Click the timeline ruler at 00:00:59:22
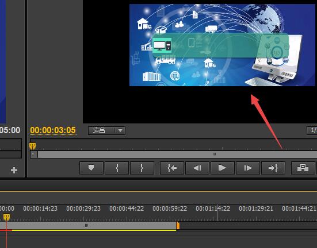The height and width of the screenshot is (248, 317). pyautogui.click(x=170, y=208)
